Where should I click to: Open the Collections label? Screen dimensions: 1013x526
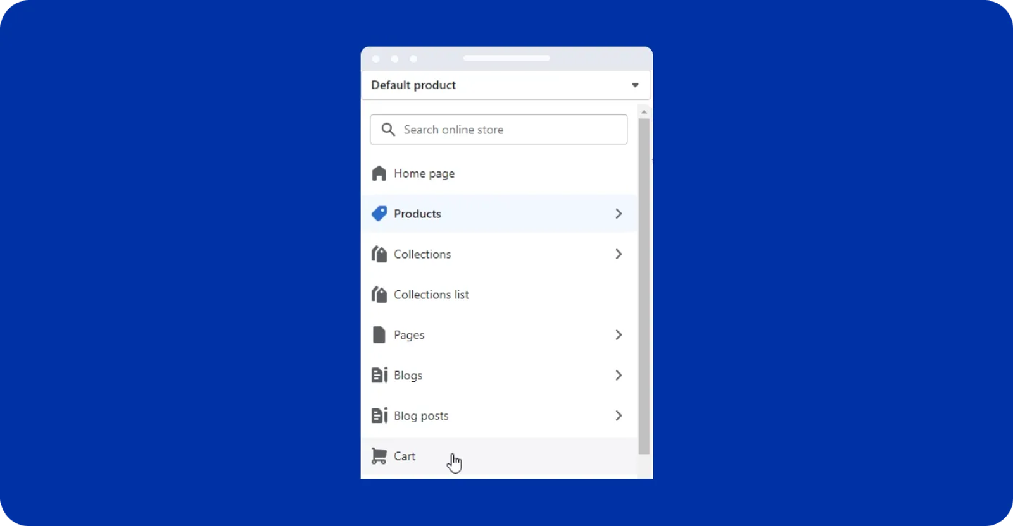[x=422, y=254]
